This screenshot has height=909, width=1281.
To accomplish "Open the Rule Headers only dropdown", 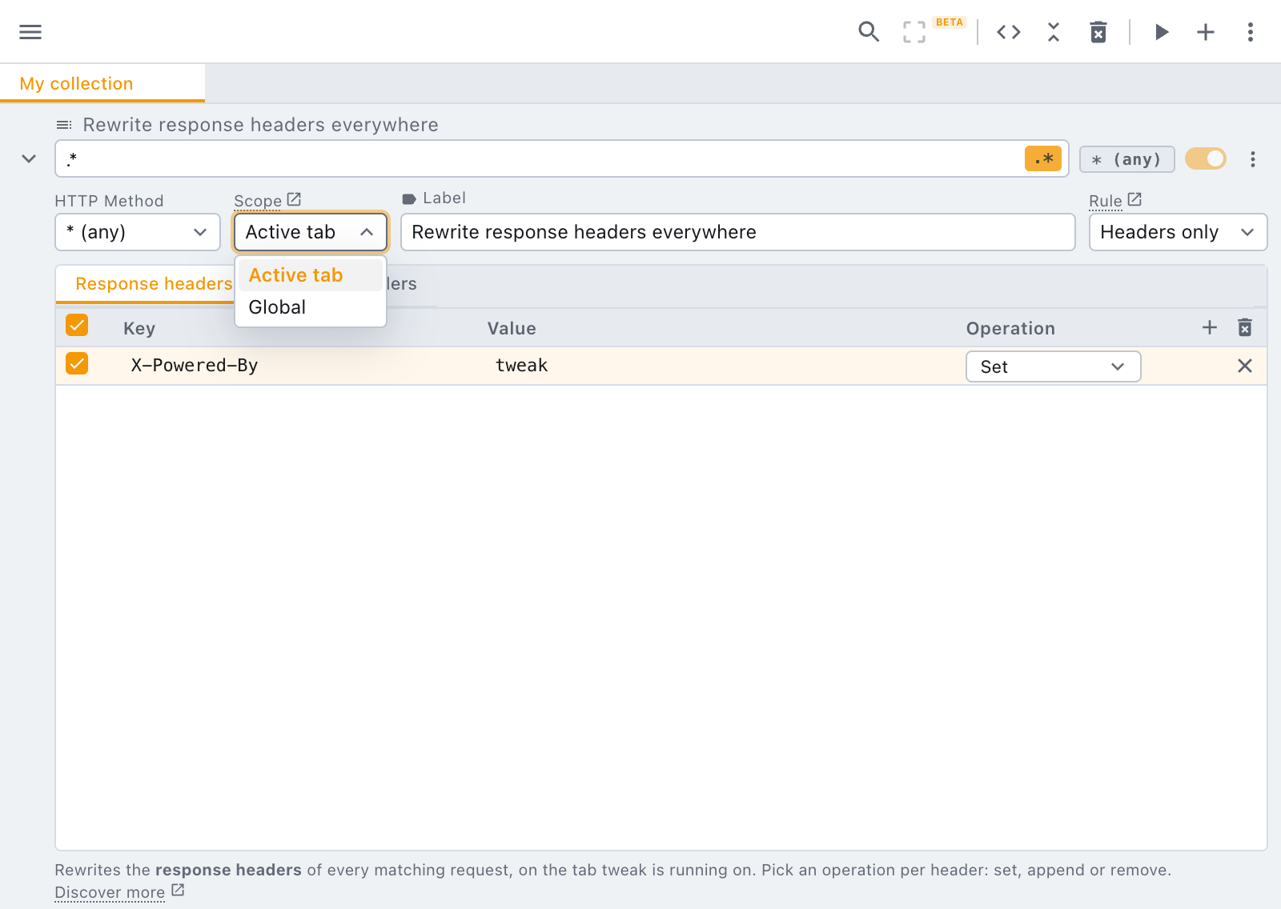I will (1179, 232).
